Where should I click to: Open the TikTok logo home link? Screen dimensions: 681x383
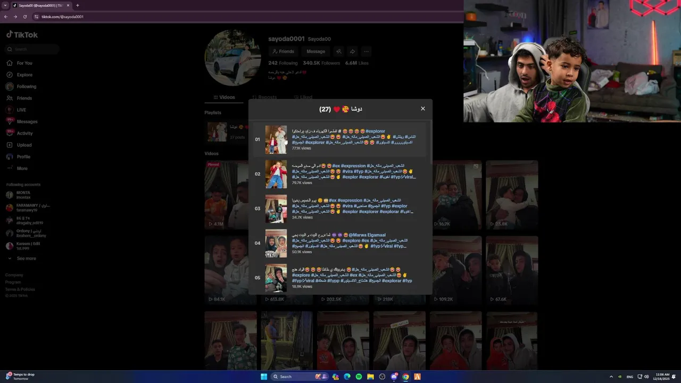[x=22, y=35]
